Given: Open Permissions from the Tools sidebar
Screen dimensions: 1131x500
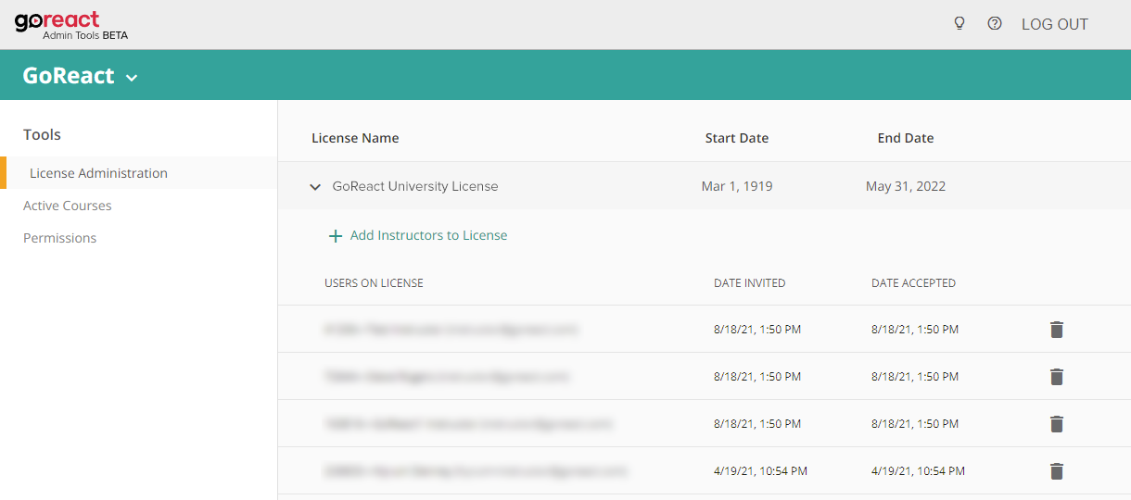Looking at the screenshot, I should click(x=59, y=238).
